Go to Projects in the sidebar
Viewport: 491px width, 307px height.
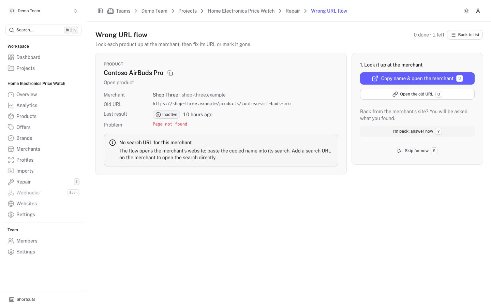tap(43, 68)
